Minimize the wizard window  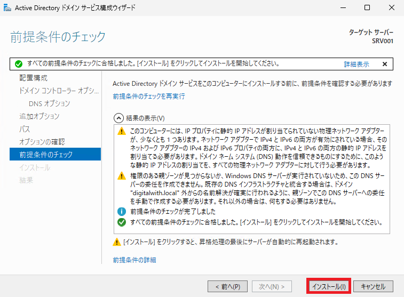343,7
